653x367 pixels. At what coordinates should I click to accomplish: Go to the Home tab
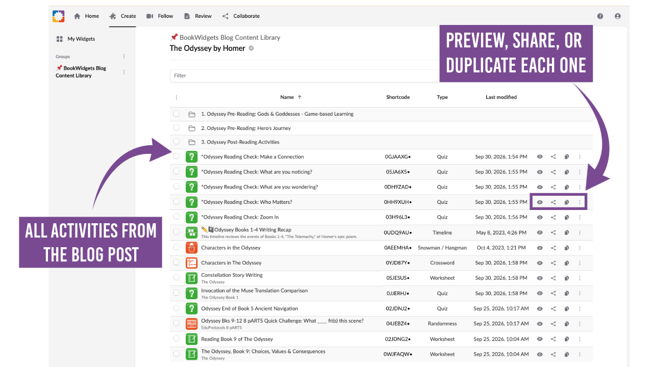(87, 16)
